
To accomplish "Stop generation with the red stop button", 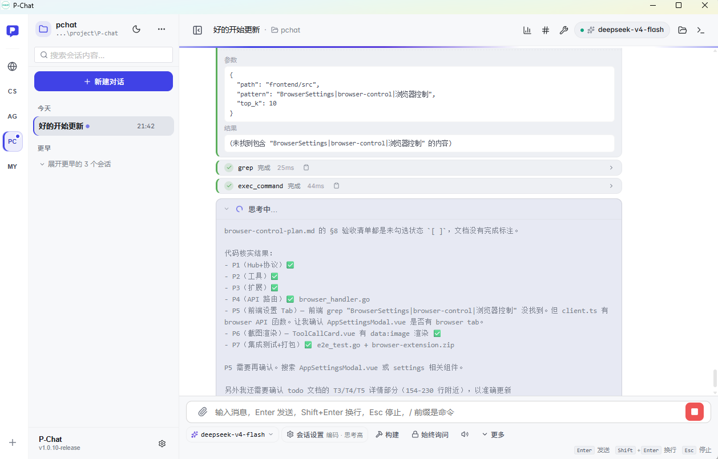I will pos(695,412).
